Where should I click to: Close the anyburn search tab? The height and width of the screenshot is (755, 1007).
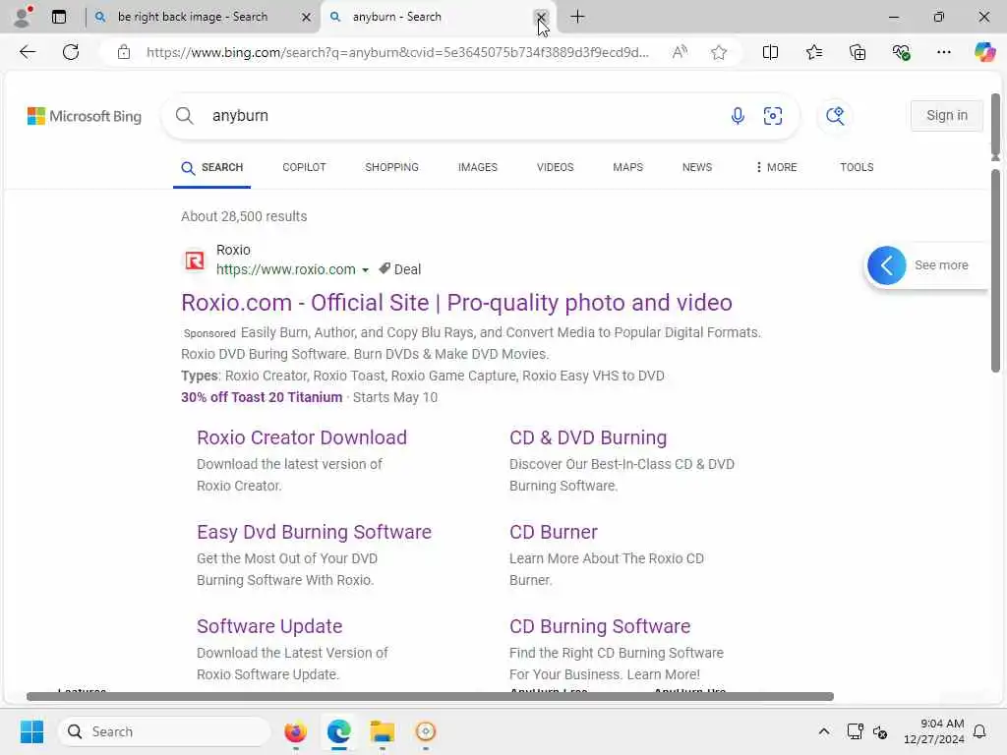pyautogui.click(x=541, y=17)
